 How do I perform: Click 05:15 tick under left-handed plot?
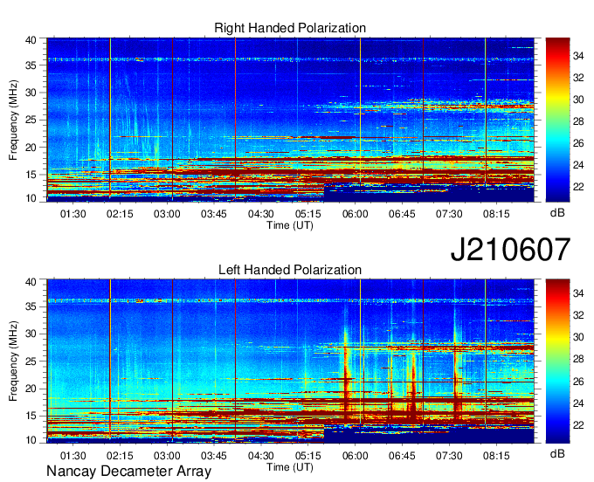coord(308,456)
